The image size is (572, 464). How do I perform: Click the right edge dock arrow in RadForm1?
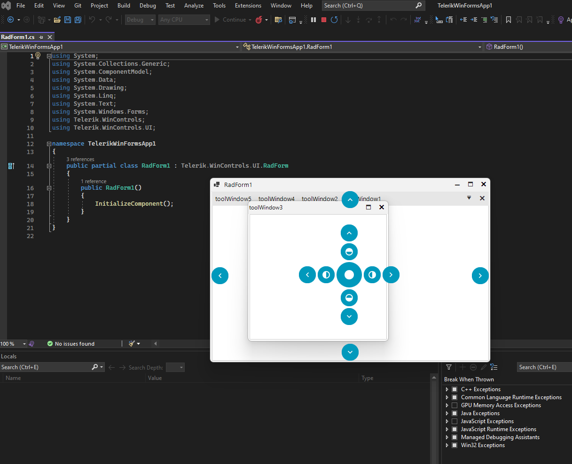(x=480, y=276)
